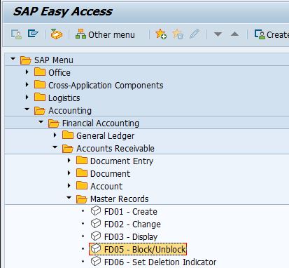The width and height of the screenshot is (289, 268).
Task: Click the Financial Accounting folder icon
Action: click(x=54, y=123)
